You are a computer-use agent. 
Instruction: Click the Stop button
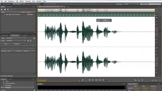pyautogui.click(x=79, y=80)
